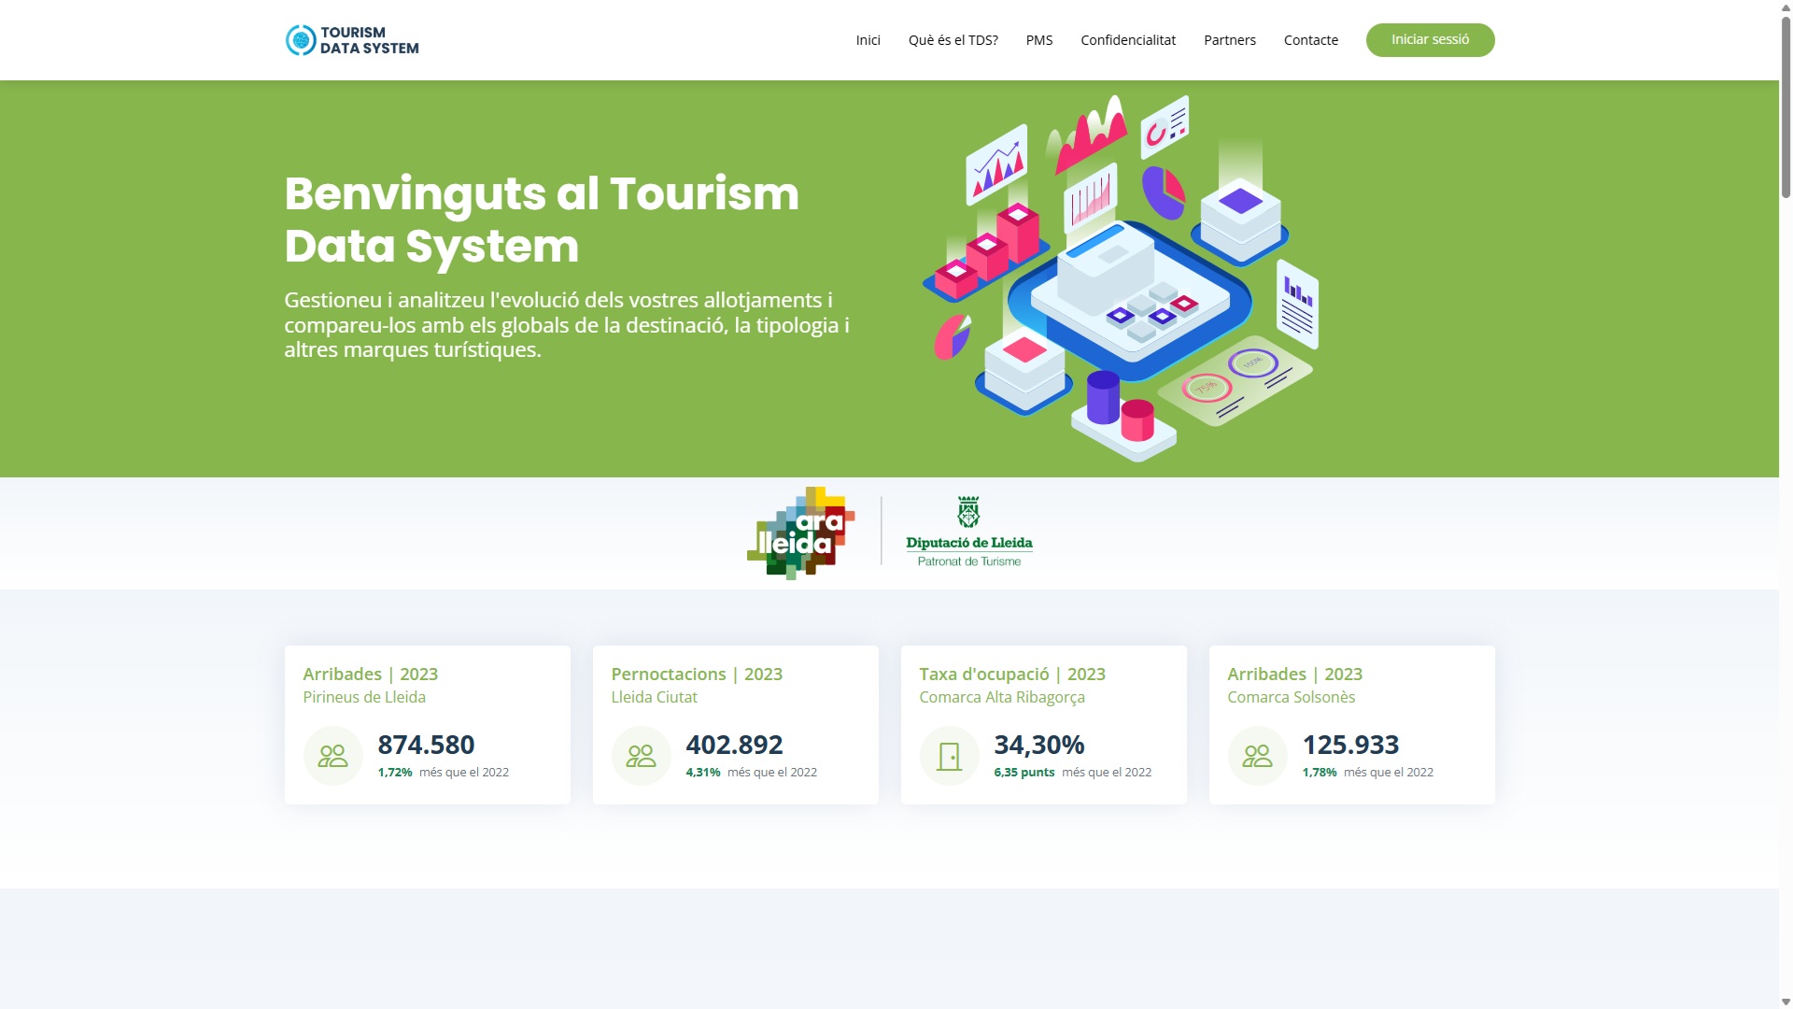The height and width of the screenshot is (1009, 1793).
Task: Click the isometric data illustration in hero
Action: tap(1121, 278)
